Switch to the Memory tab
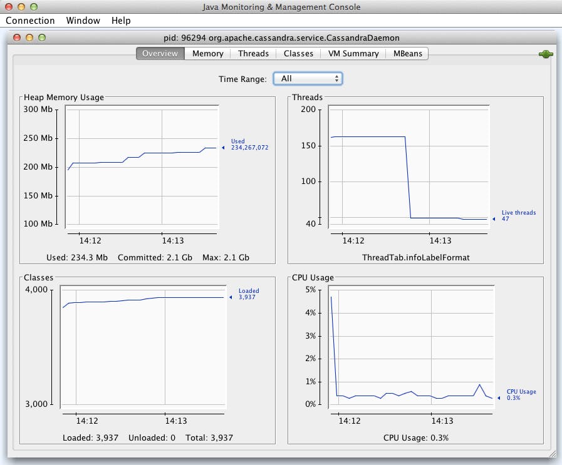This screenshot has width=562, height=465. (x=207, y=54)
